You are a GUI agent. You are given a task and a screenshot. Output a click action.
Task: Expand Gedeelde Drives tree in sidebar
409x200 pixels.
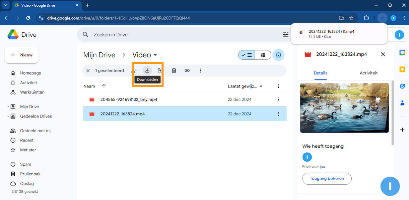(8, 117)
